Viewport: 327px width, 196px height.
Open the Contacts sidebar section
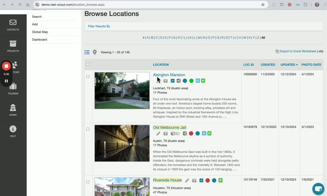tap(13, 25)
